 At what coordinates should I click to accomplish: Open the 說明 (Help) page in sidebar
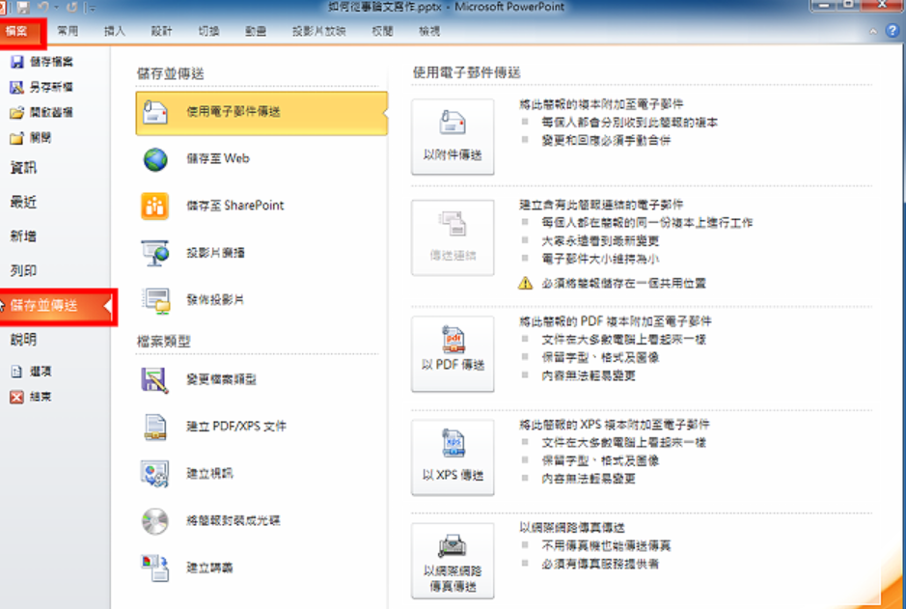[x=24, y=339]
